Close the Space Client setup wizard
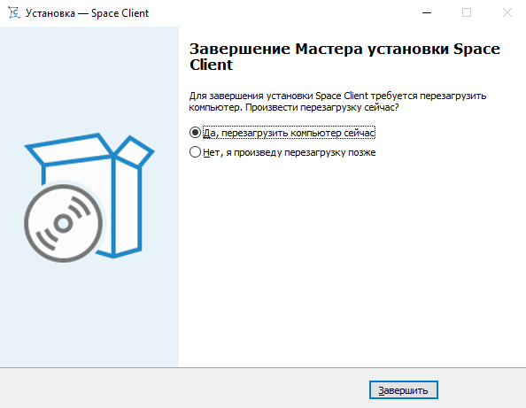This screenshot has height=408, width=526. (507, 13)
